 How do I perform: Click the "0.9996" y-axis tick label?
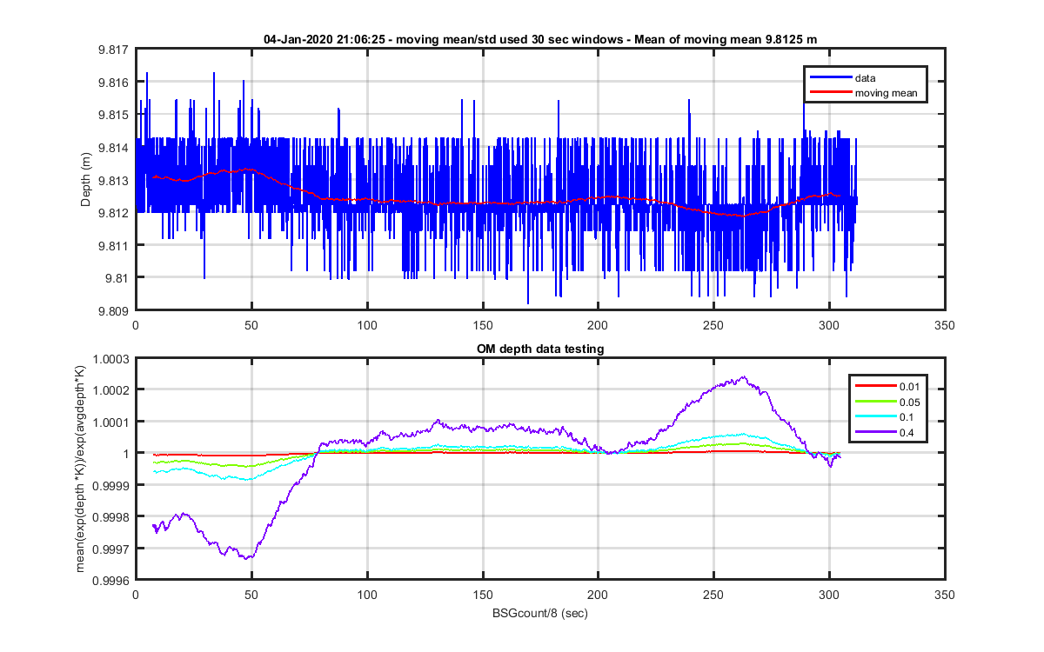[x=111, y=581]
